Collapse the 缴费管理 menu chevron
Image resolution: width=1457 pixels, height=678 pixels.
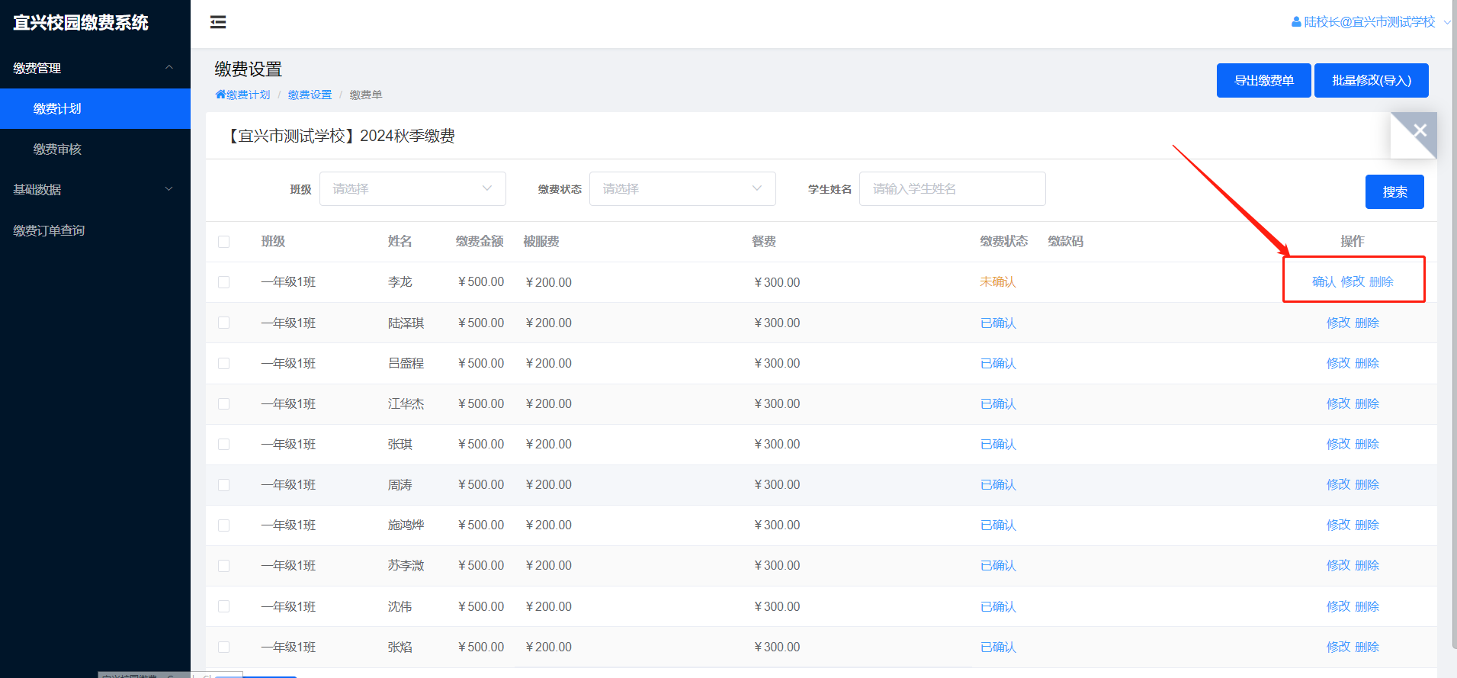point(169,68)
